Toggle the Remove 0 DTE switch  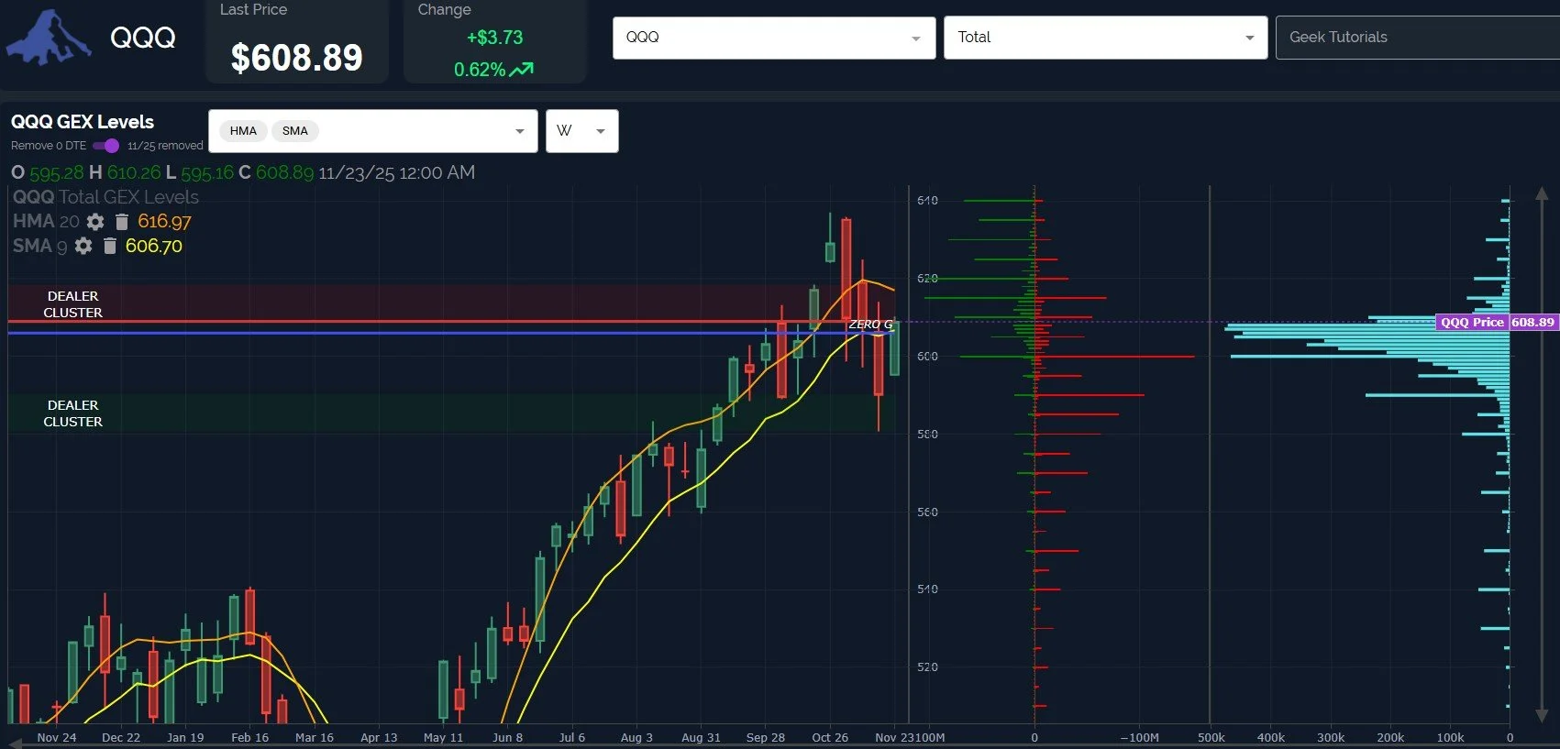point(106,146)
